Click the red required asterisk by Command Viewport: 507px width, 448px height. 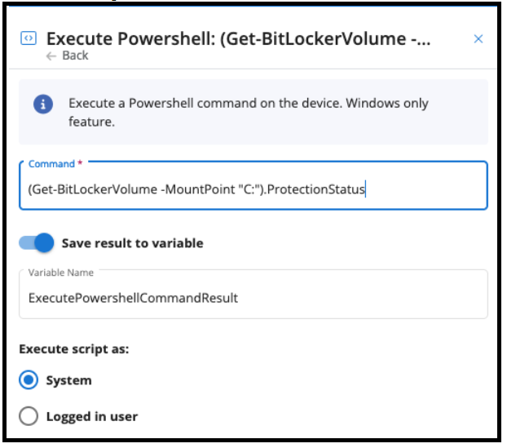[80, 163]
